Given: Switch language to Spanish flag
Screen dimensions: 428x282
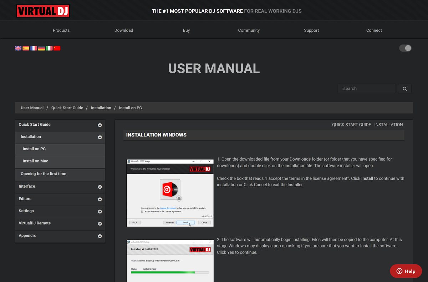Looking at the screenshot, I should coord(26,48).
